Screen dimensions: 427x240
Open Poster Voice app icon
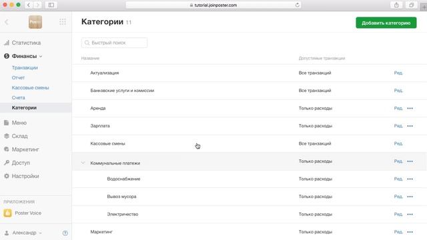coord(7,213)
